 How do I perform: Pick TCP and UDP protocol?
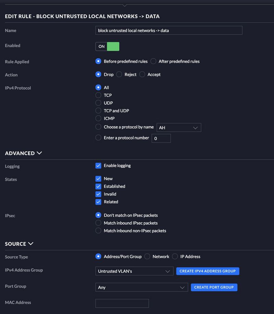98,111
